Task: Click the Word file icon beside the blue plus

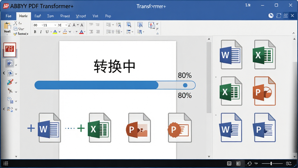Action: point(49,128)
